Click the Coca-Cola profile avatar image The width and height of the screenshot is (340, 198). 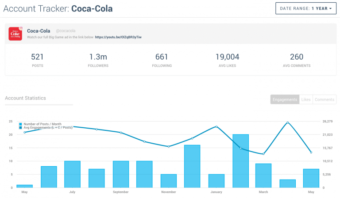tap(15, 34)
